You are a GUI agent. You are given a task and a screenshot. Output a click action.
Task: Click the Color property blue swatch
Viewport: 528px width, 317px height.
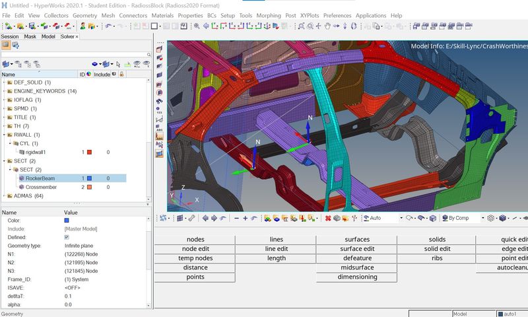(67, 221)
